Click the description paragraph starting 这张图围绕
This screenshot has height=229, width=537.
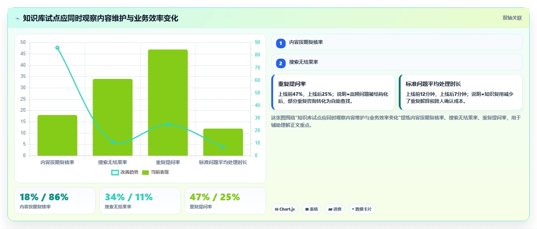[396, 121]
